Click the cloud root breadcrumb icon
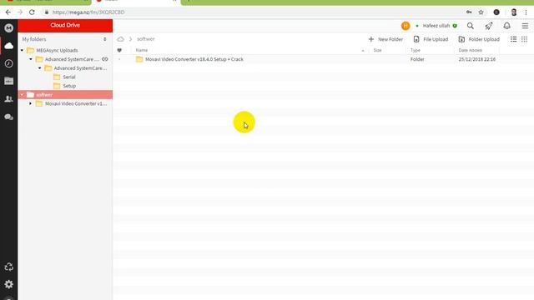 pyautogui.click(x=120, y=39)
